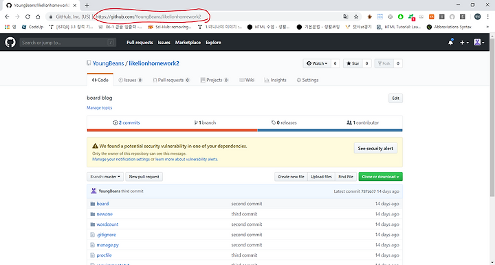Open HTML Tutorial bookmark
The image size is (495, 265).
(399, 27)
